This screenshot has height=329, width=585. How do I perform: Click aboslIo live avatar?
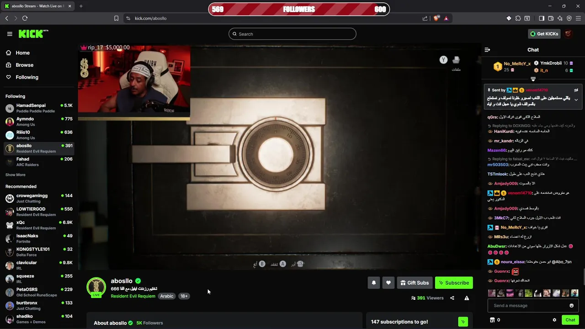click(x=96, y=287)
